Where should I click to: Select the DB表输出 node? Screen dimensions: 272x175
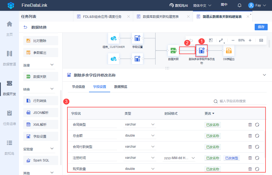(229, 51)
